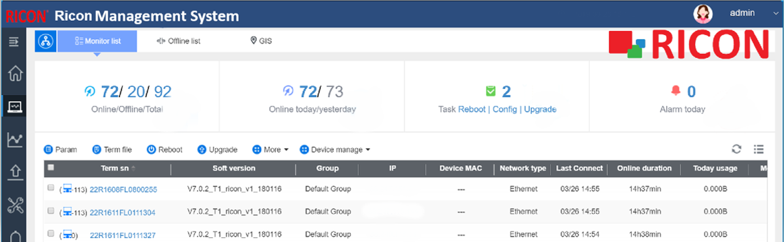The image size is (784, 242).
Task: Click device icon in row 22R1611FL0111327
Action: coord(67,234)
